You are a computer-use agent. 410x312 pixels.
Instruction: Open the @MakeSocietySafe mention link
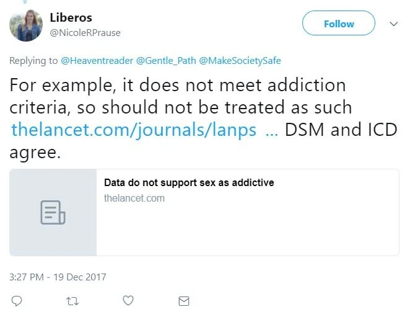click(240, 61)
